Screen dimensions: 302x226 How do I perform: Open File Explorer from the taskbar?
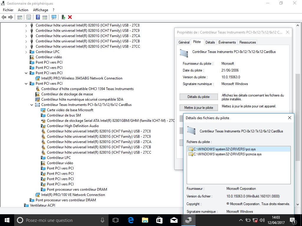145,220
